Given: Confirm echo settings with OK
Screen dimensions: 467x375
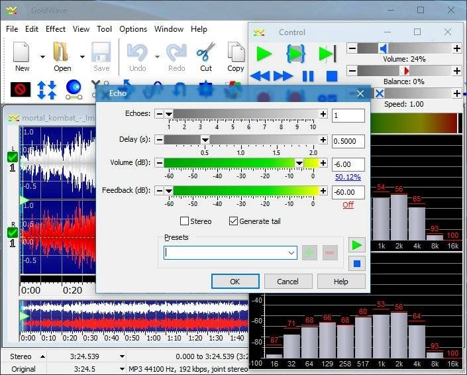Looking at the screenshot, I should (235, 282).
